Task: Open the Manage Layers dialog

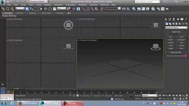Action: [134, 9]
